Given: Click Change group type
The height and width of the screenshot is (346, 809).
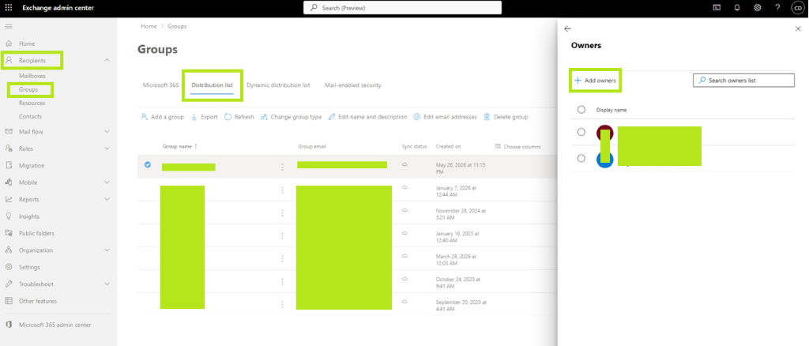Looking at the screenshot, I should (x=292, y=117).
